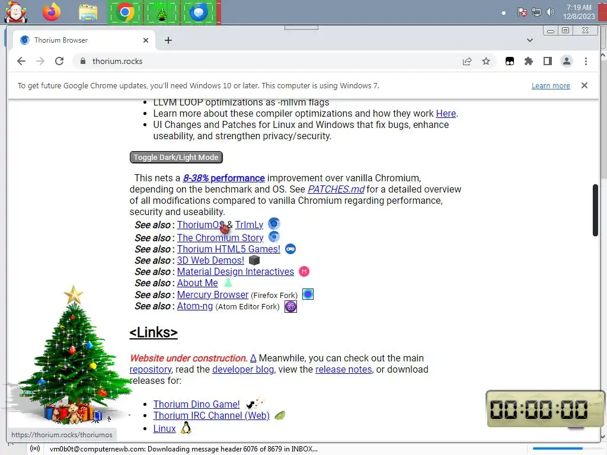Click the Atom-ng purple atom icon
Viewport: 607px width, 455px height.
290,306
